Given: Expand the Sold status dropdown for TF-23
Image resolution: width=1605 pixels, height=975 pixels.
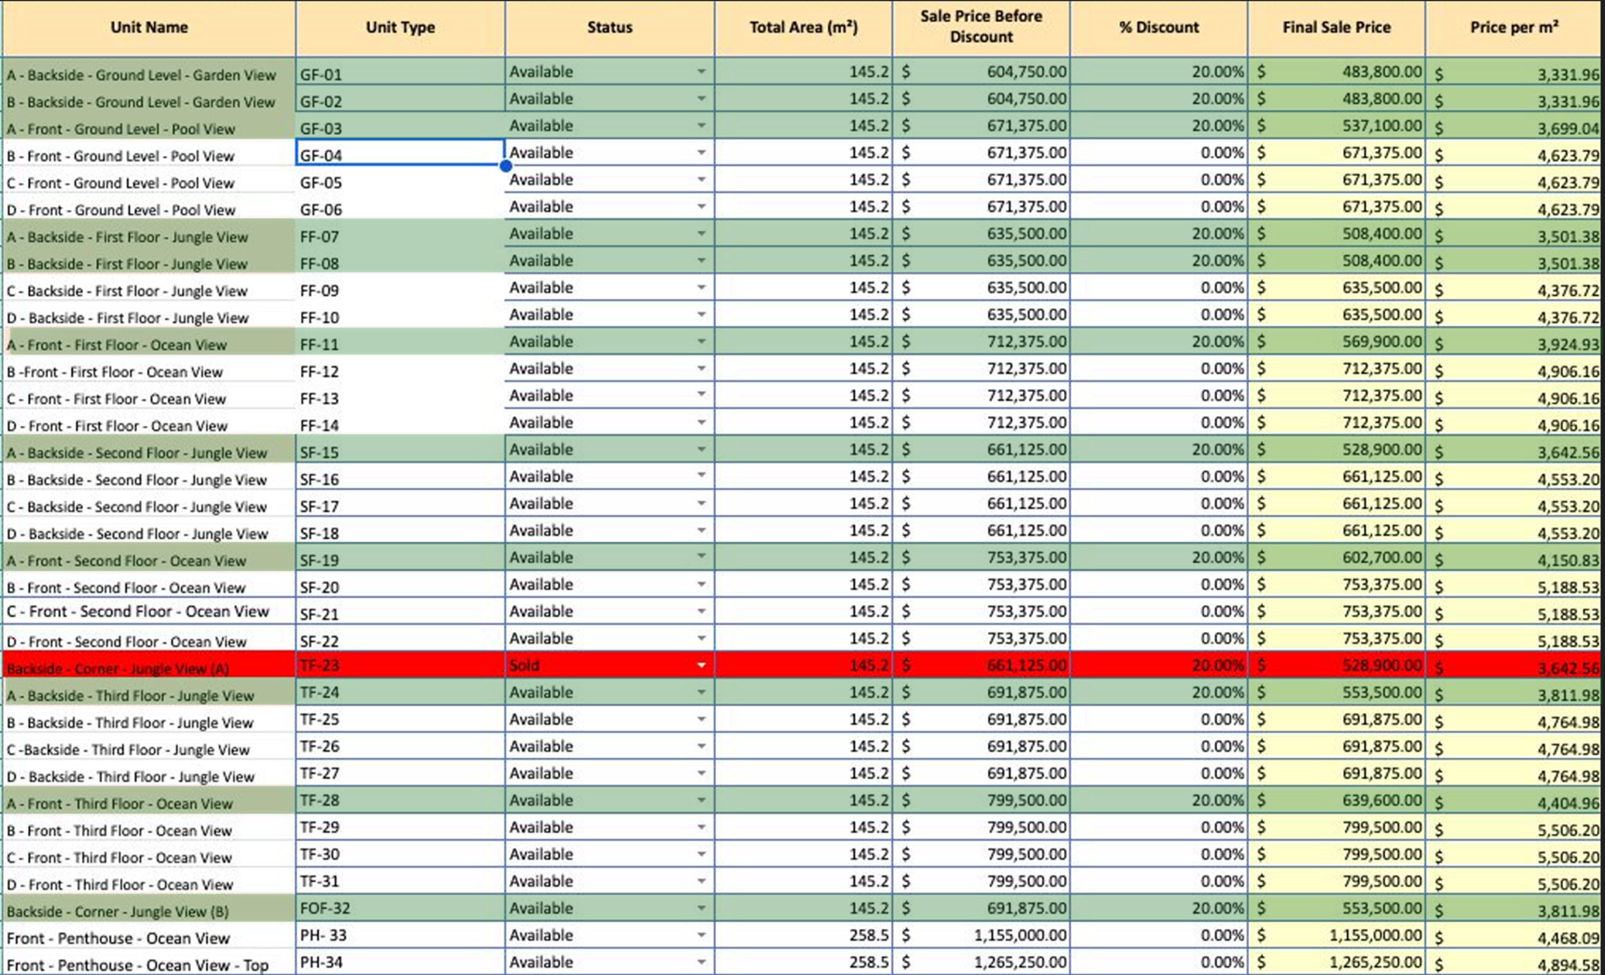Looking at the screenshot, I should point(701,665).
